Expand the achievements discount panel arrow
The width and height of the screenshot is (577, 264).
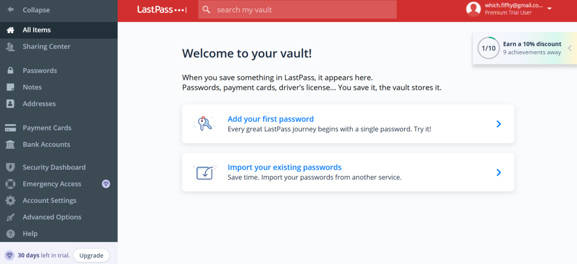pyautogui.click(x=569, y=48)
